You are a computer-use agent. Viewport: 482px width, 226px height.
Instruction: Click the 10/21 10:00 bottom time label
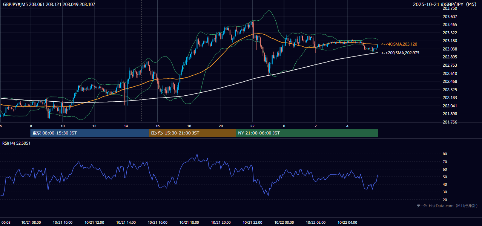pyautogui.click(x=63, y=223)
